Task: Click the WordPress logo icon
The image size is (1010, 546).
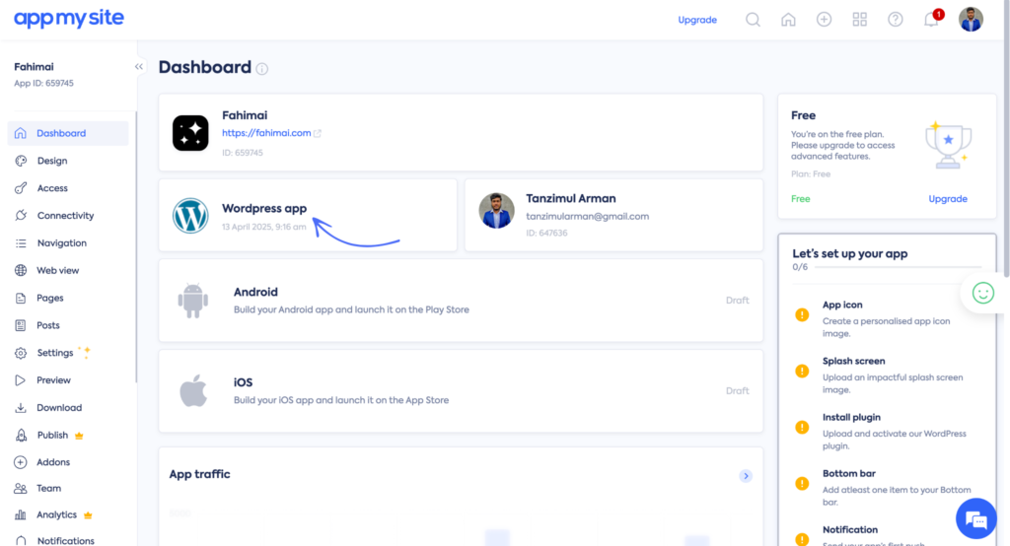Action: pos(190,216)
